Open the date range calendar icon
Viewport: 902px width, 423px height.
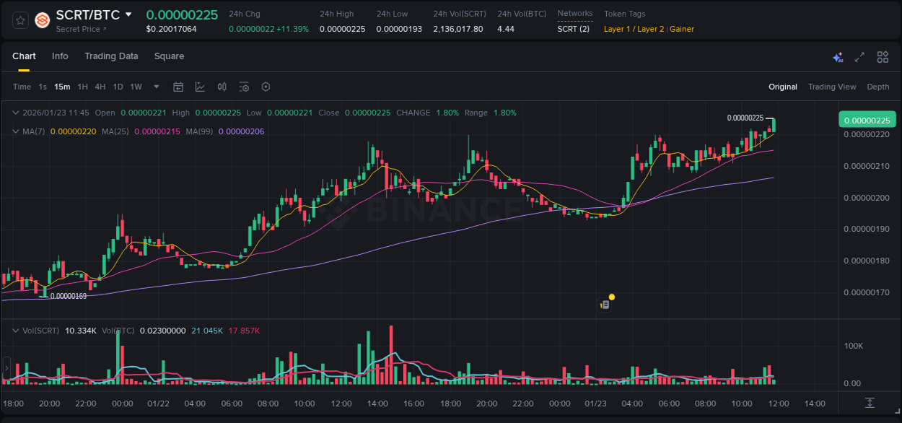pos(178,87)
